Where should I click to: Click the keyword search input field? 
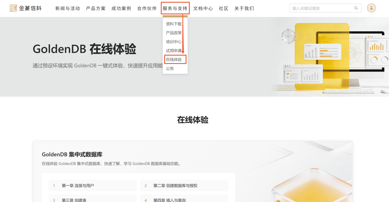[322, 8]
